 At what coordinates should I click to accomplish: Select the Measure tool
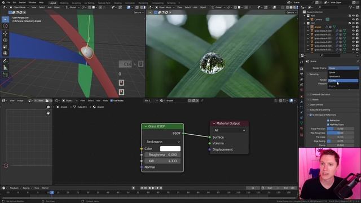pyautogui.click(x=5, y=68)
